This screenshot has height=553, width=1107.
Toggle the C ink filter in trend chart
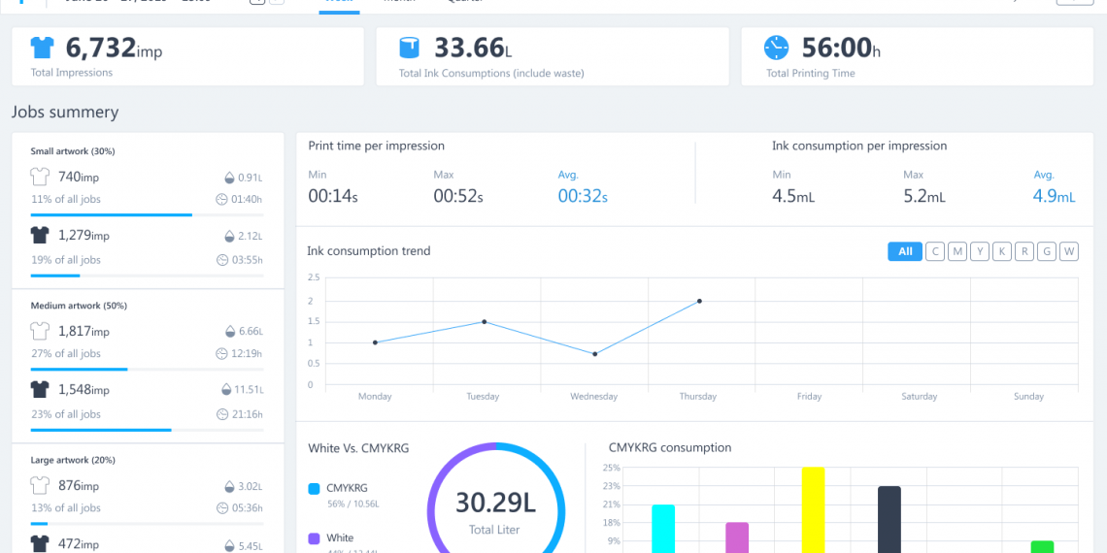(935, 251)
